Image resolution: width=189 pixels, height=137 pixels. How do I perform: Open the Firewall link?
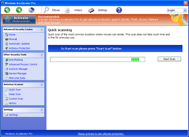pos(13,39)
